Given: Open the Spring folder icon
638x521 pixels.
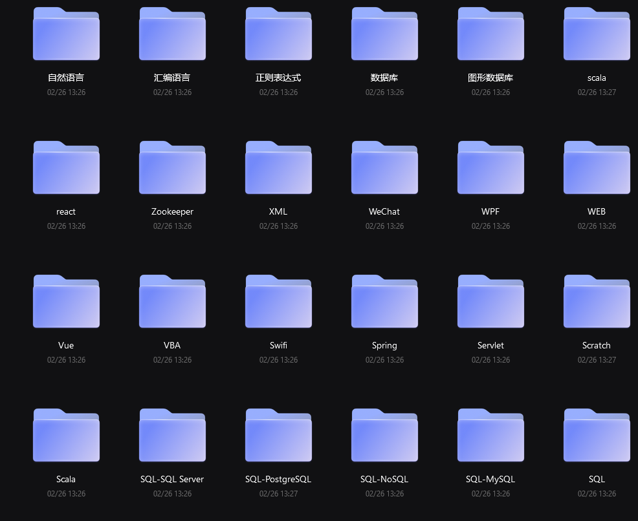Looking at the screenshot, I should click(384, 301).
